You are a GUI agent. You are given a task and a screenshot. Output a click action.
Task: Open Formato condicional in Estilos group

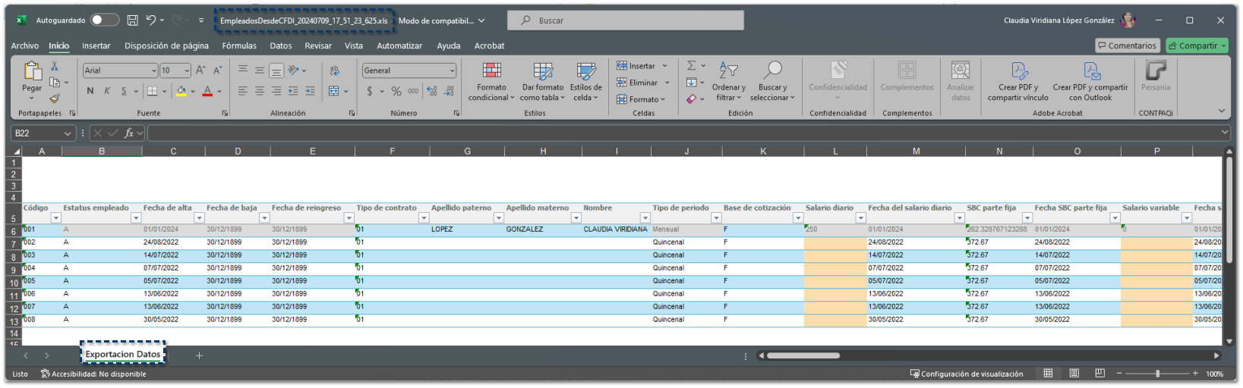click(491, 82)
